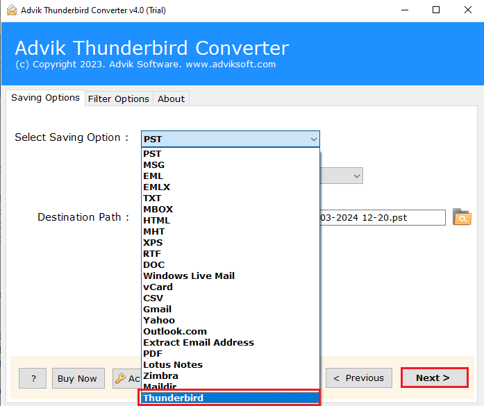484x406 pixels.
Task: Switch to Saving Options tab
Action: pyautogui.click(x=45, y=98)
